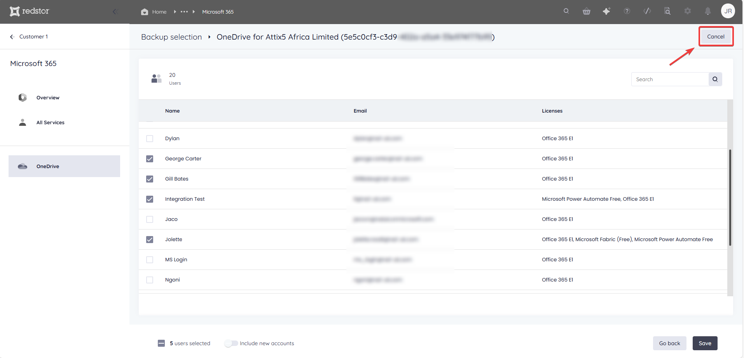Tick the checkbox for Ngoni

[150, 280]
